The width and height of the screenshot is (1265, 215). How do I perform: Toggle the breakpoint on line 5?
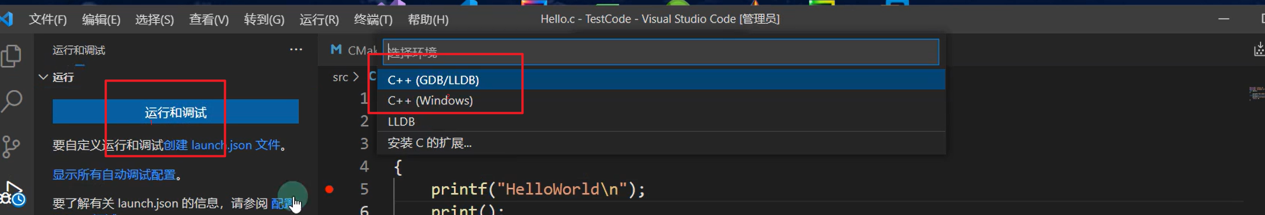click(329, 189)
